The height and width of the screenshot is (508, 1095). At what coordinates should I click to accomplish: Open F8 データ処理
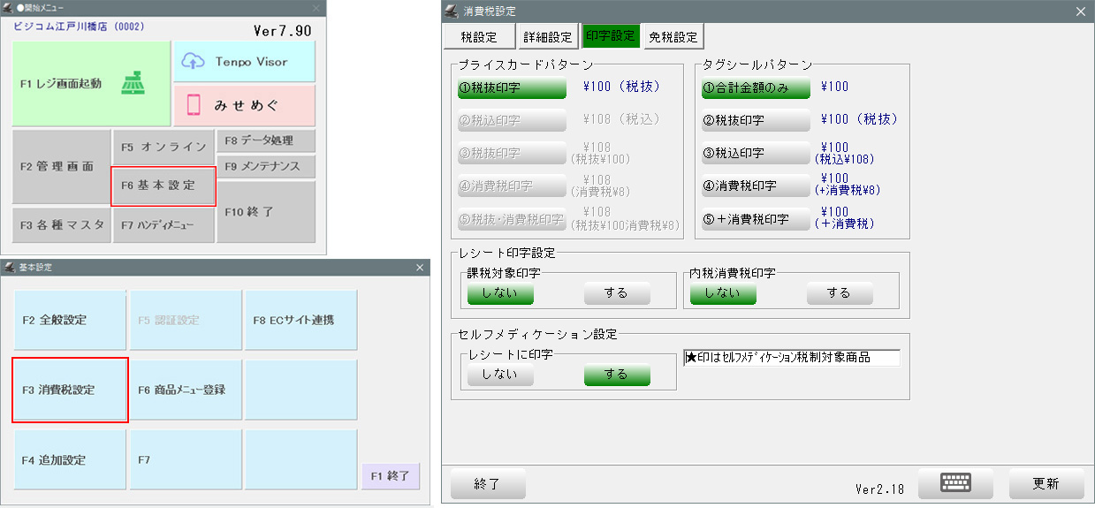click(266, 140)
